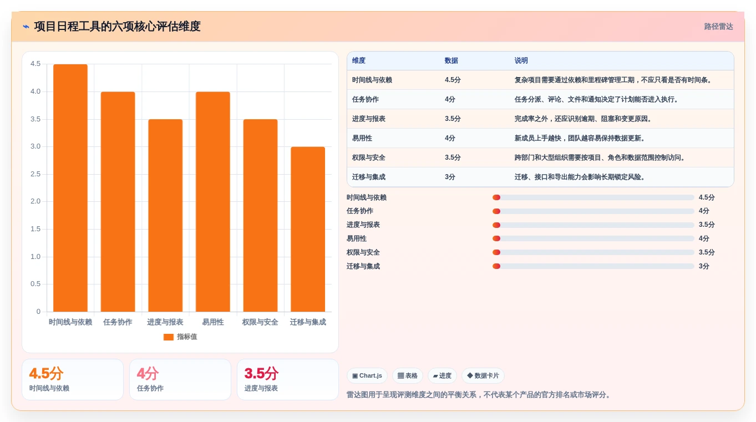Click the 4.5分 value in the table

[453, 80]
